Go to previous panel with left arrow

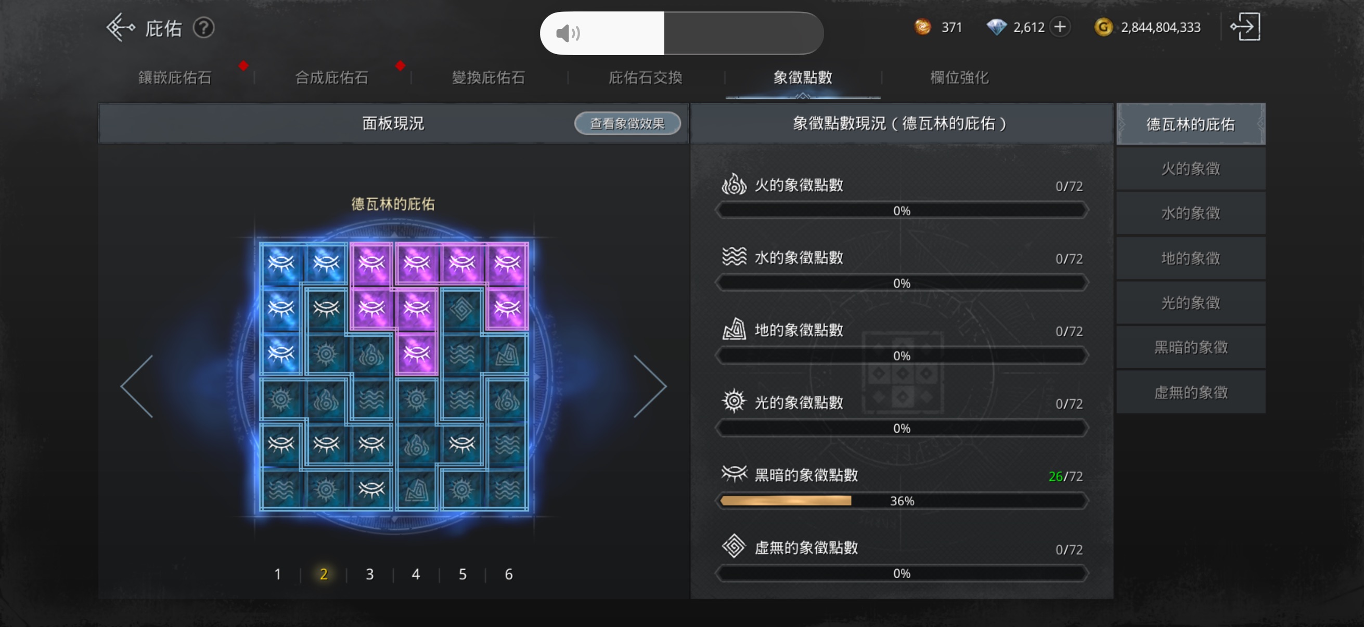137,386
